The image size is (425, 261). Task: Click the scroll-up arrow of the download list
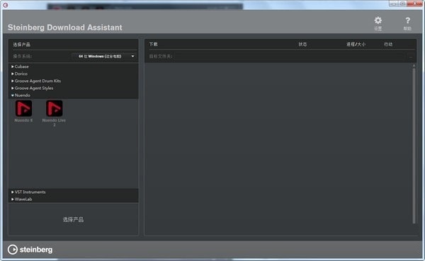(x=414, y=66)
